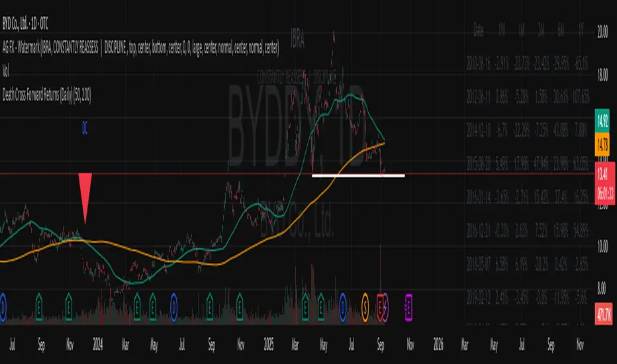Open the orange split S icon
Viewport: 617px width, 364px height.
[365, 307]
